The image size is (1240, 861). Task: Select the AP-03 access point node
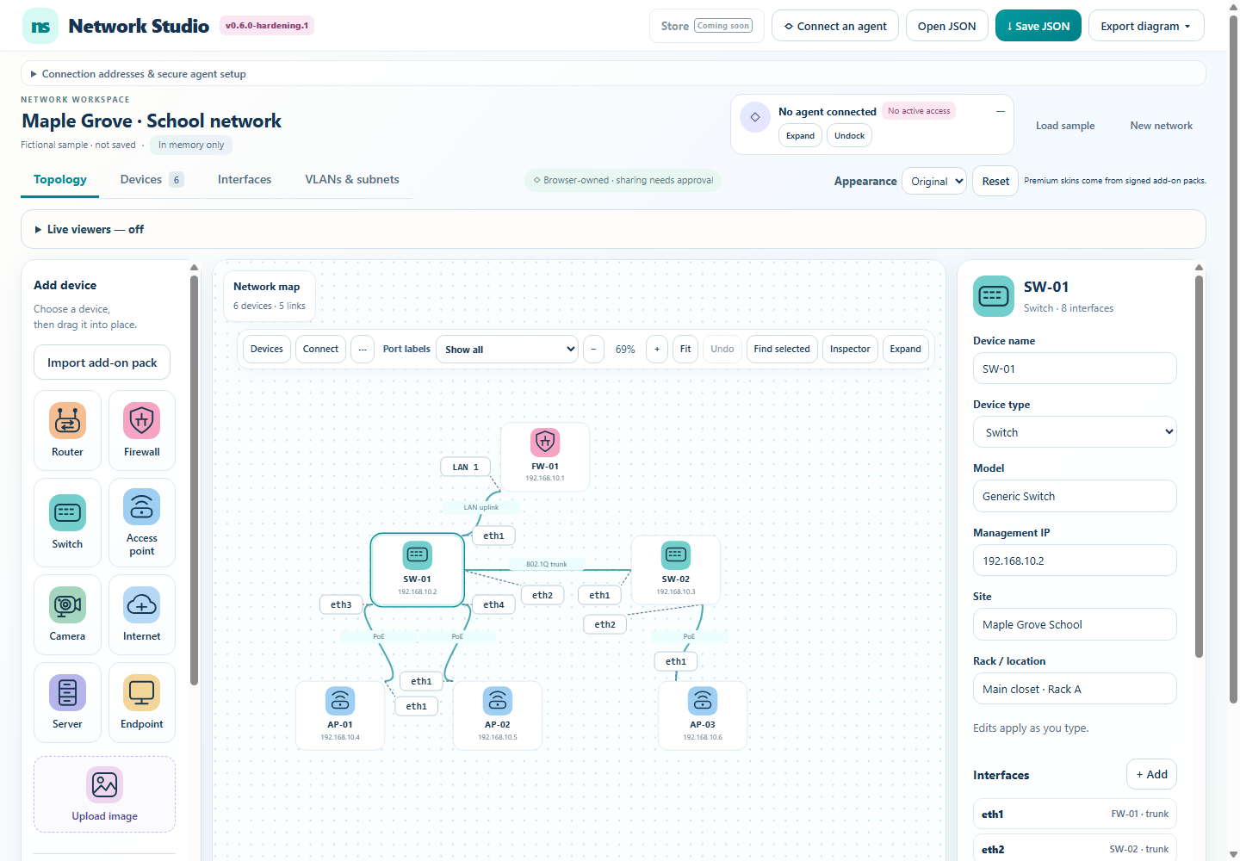(x=703, y=715)
